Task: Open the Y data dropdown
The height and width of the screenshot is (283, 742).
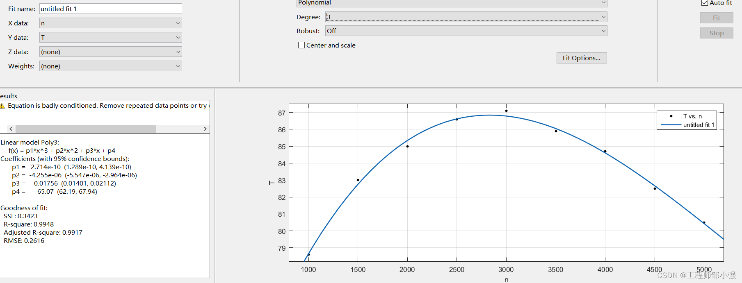Action: (x=110, y=37)
